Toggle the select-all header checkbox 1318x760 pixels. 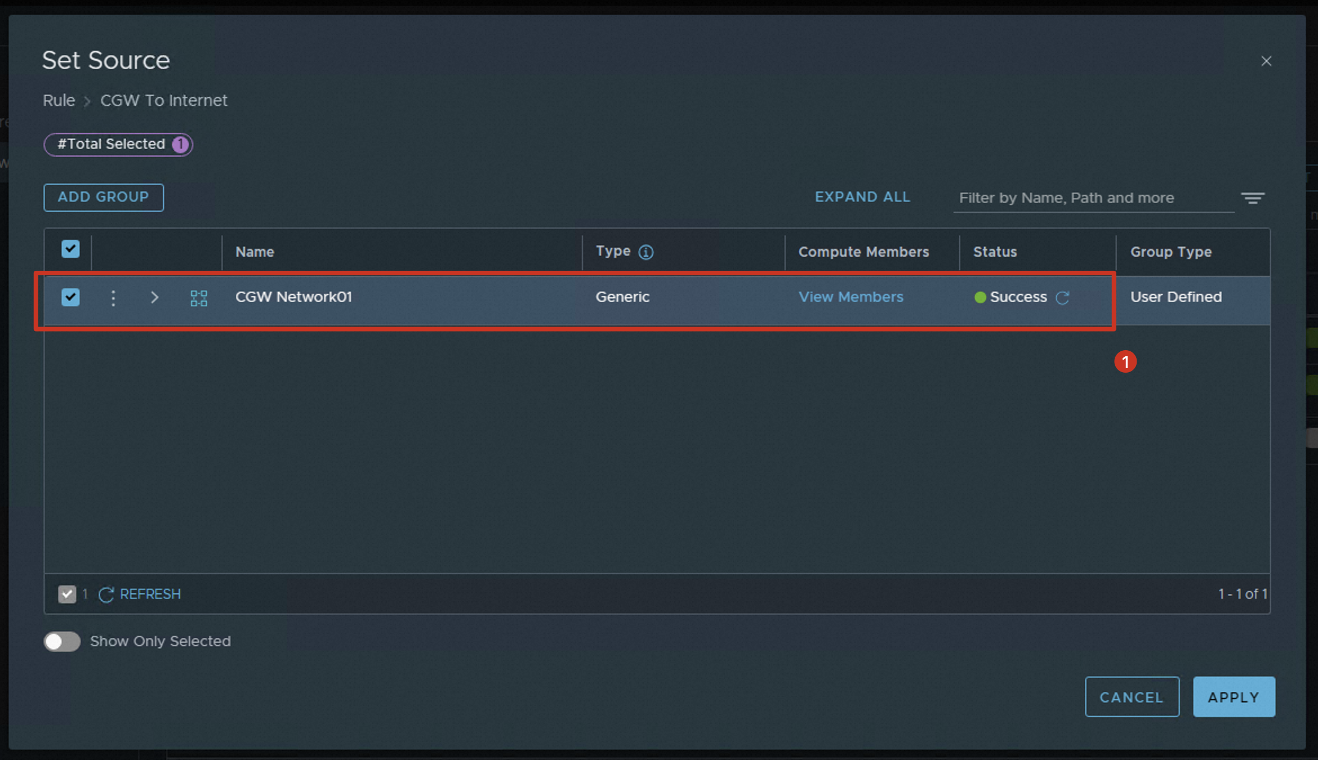click(x=70, y=249)
